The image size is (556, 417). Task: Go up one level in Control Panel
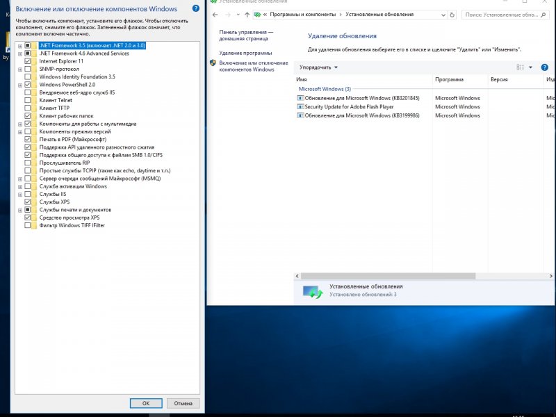point(247,15)
